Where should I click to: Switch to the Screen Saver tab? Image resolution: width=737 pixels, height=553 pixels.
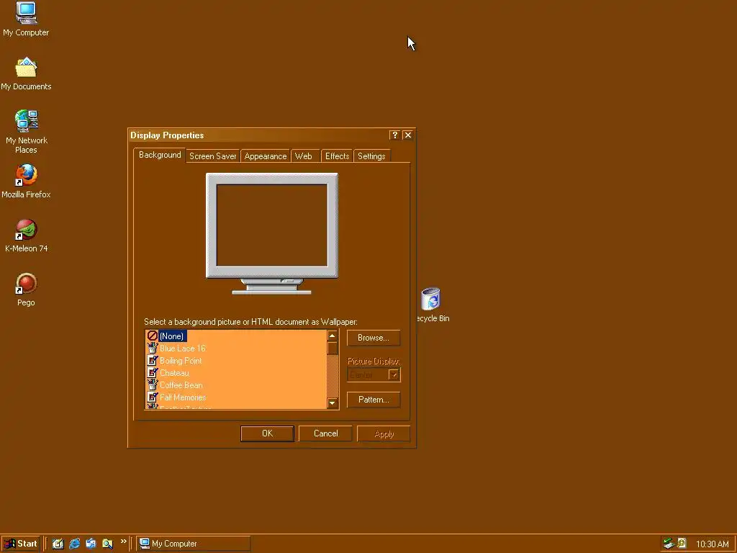tap(212, 156)
